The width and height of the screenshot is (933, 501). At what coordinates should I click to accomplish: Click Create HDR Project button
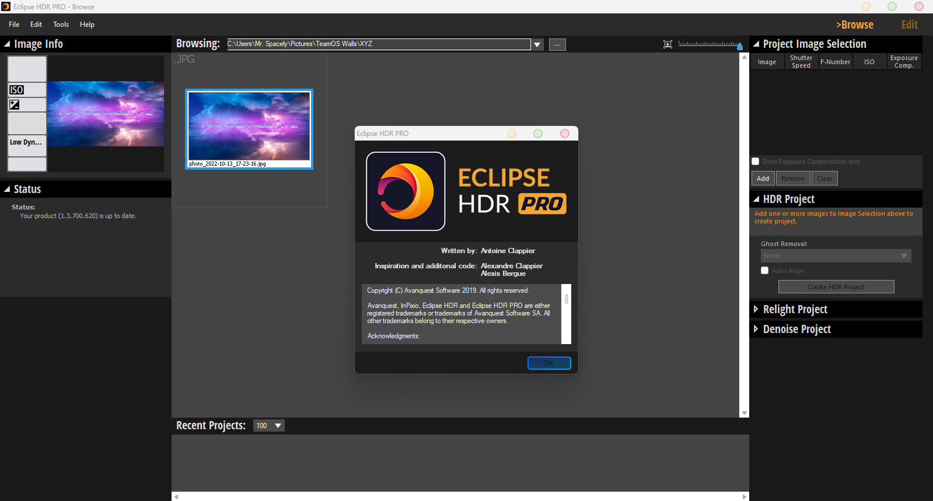click(836, 287)
